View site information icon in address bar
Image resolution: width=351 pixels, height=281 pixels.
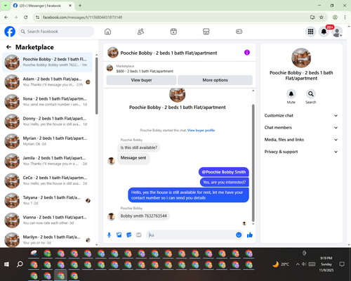37,18
